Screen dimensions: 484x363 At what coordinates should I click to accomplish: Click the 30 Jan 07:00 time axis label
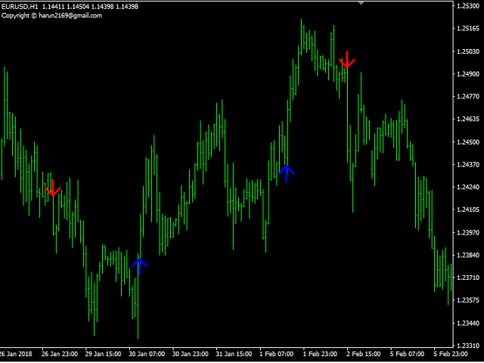[x=147, y=354]
